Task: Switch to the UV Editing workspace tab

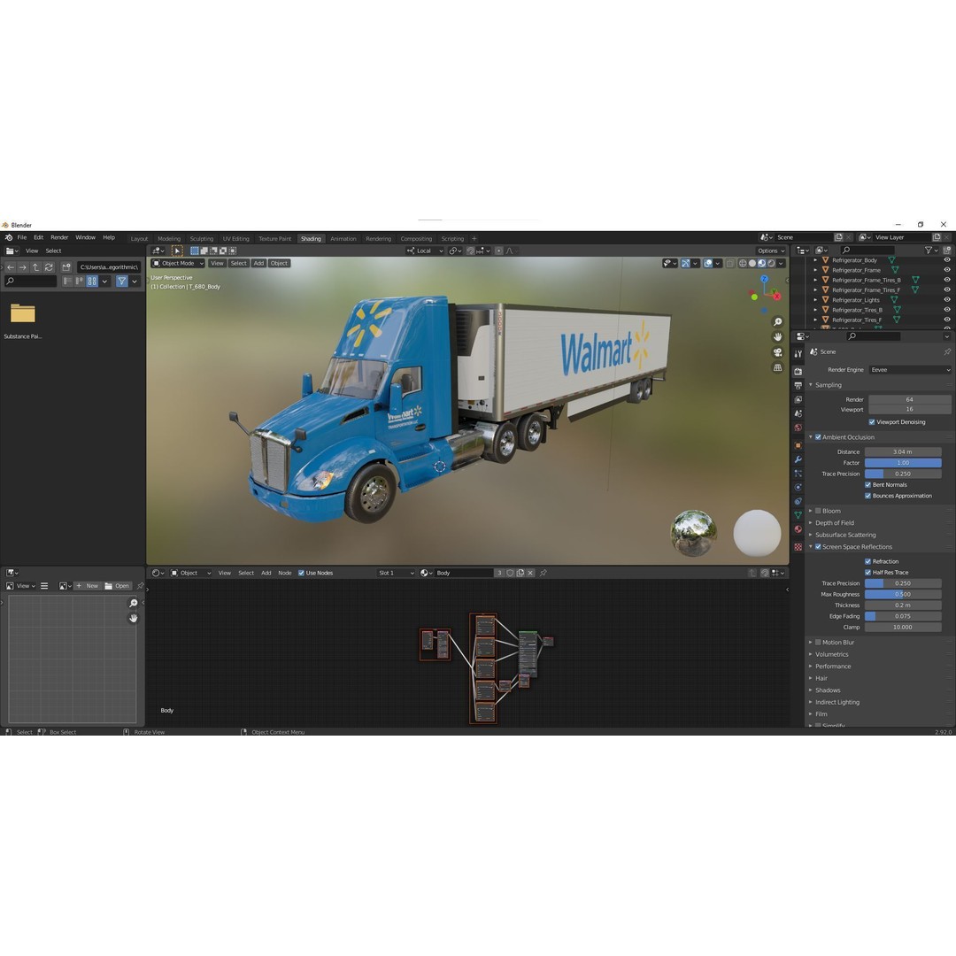Action: tap(236, 239)
